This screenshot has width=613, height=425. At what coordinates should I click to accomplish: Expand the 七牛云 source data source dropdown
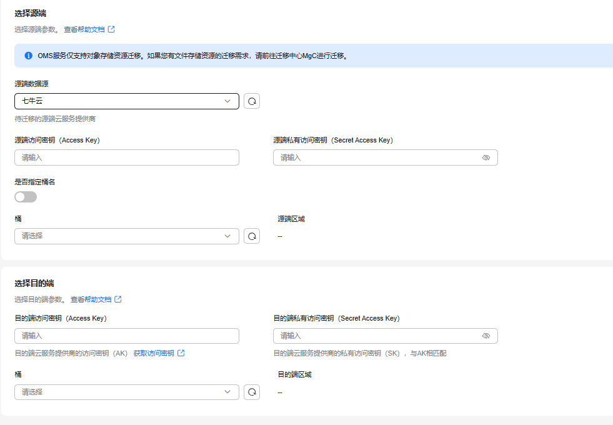(127, 101)
